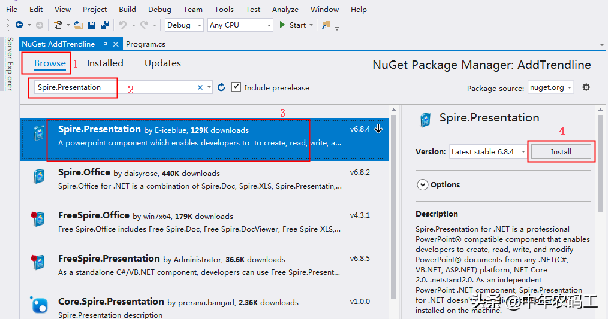Click the Navigate Backward toolbar icon
Screen dimensions: 608x319
[x=19, y=25]
